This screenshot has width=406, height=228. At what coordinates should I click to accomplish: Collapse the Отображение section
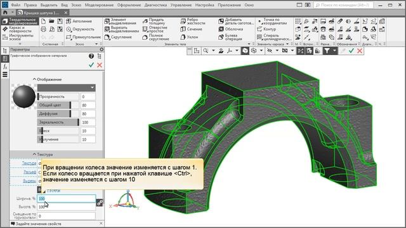[34, 79]
